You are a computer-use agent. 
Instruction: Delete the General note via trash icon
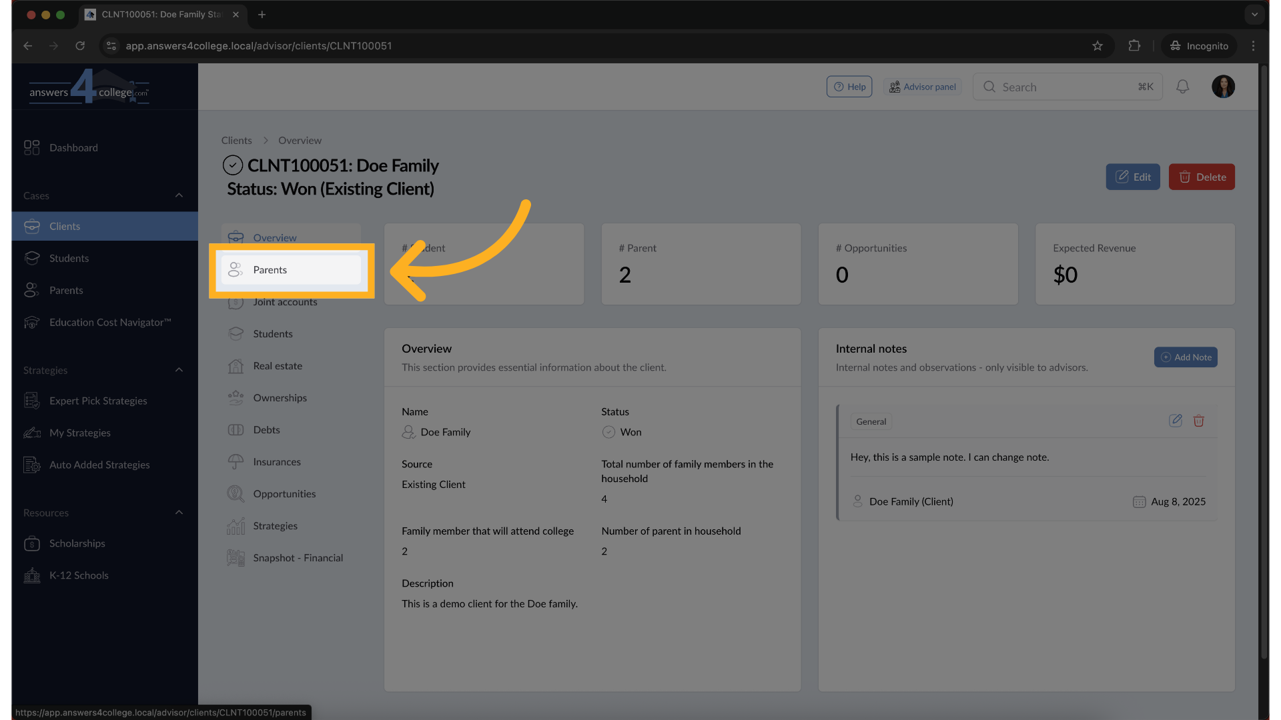pyautogui.click(x=1198, y=421)
